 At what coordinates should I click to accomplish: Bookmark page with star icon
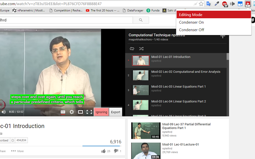(201, 4)
